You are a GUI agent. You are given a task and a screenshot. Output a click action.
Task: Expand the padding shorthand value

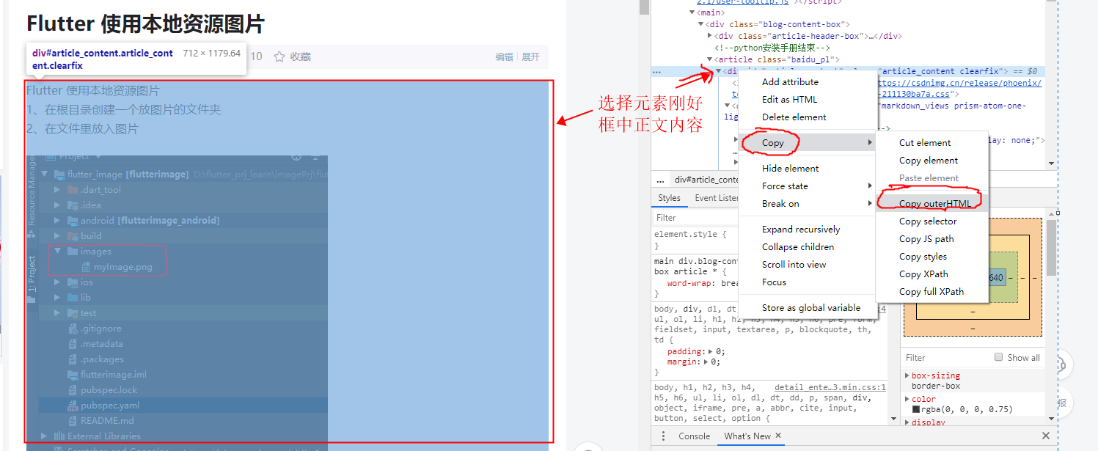[x=709, y=352]
